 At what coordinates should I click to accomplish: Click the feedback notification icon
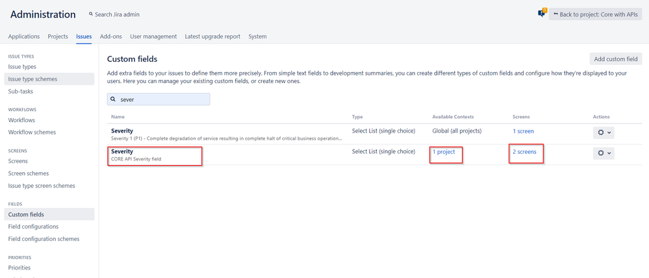pyautogui.click(x=542, y=13)
